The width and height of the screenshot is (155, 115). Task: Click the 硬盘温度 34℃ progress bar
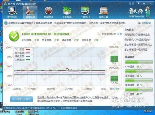pyautogui.click(x=139, y=80)
